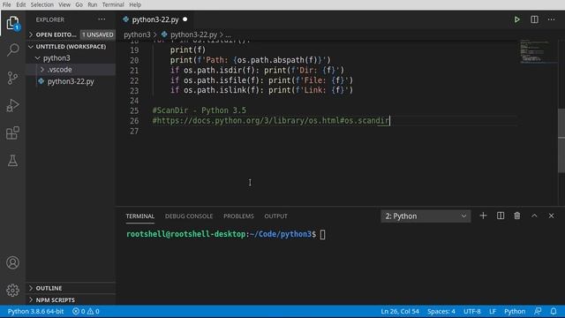Open the feedback icon in status bar

coord(538,311)
